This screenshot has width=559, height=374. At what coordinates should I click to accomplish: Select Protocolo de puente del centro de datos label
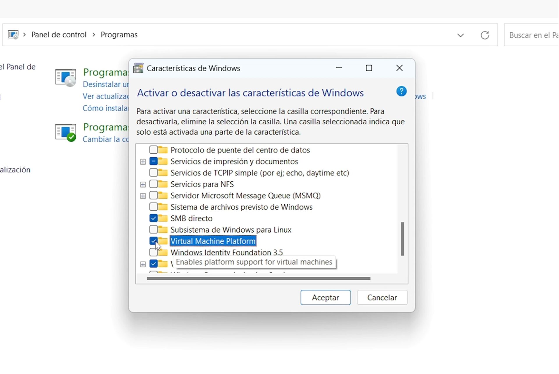click(240, 150)
